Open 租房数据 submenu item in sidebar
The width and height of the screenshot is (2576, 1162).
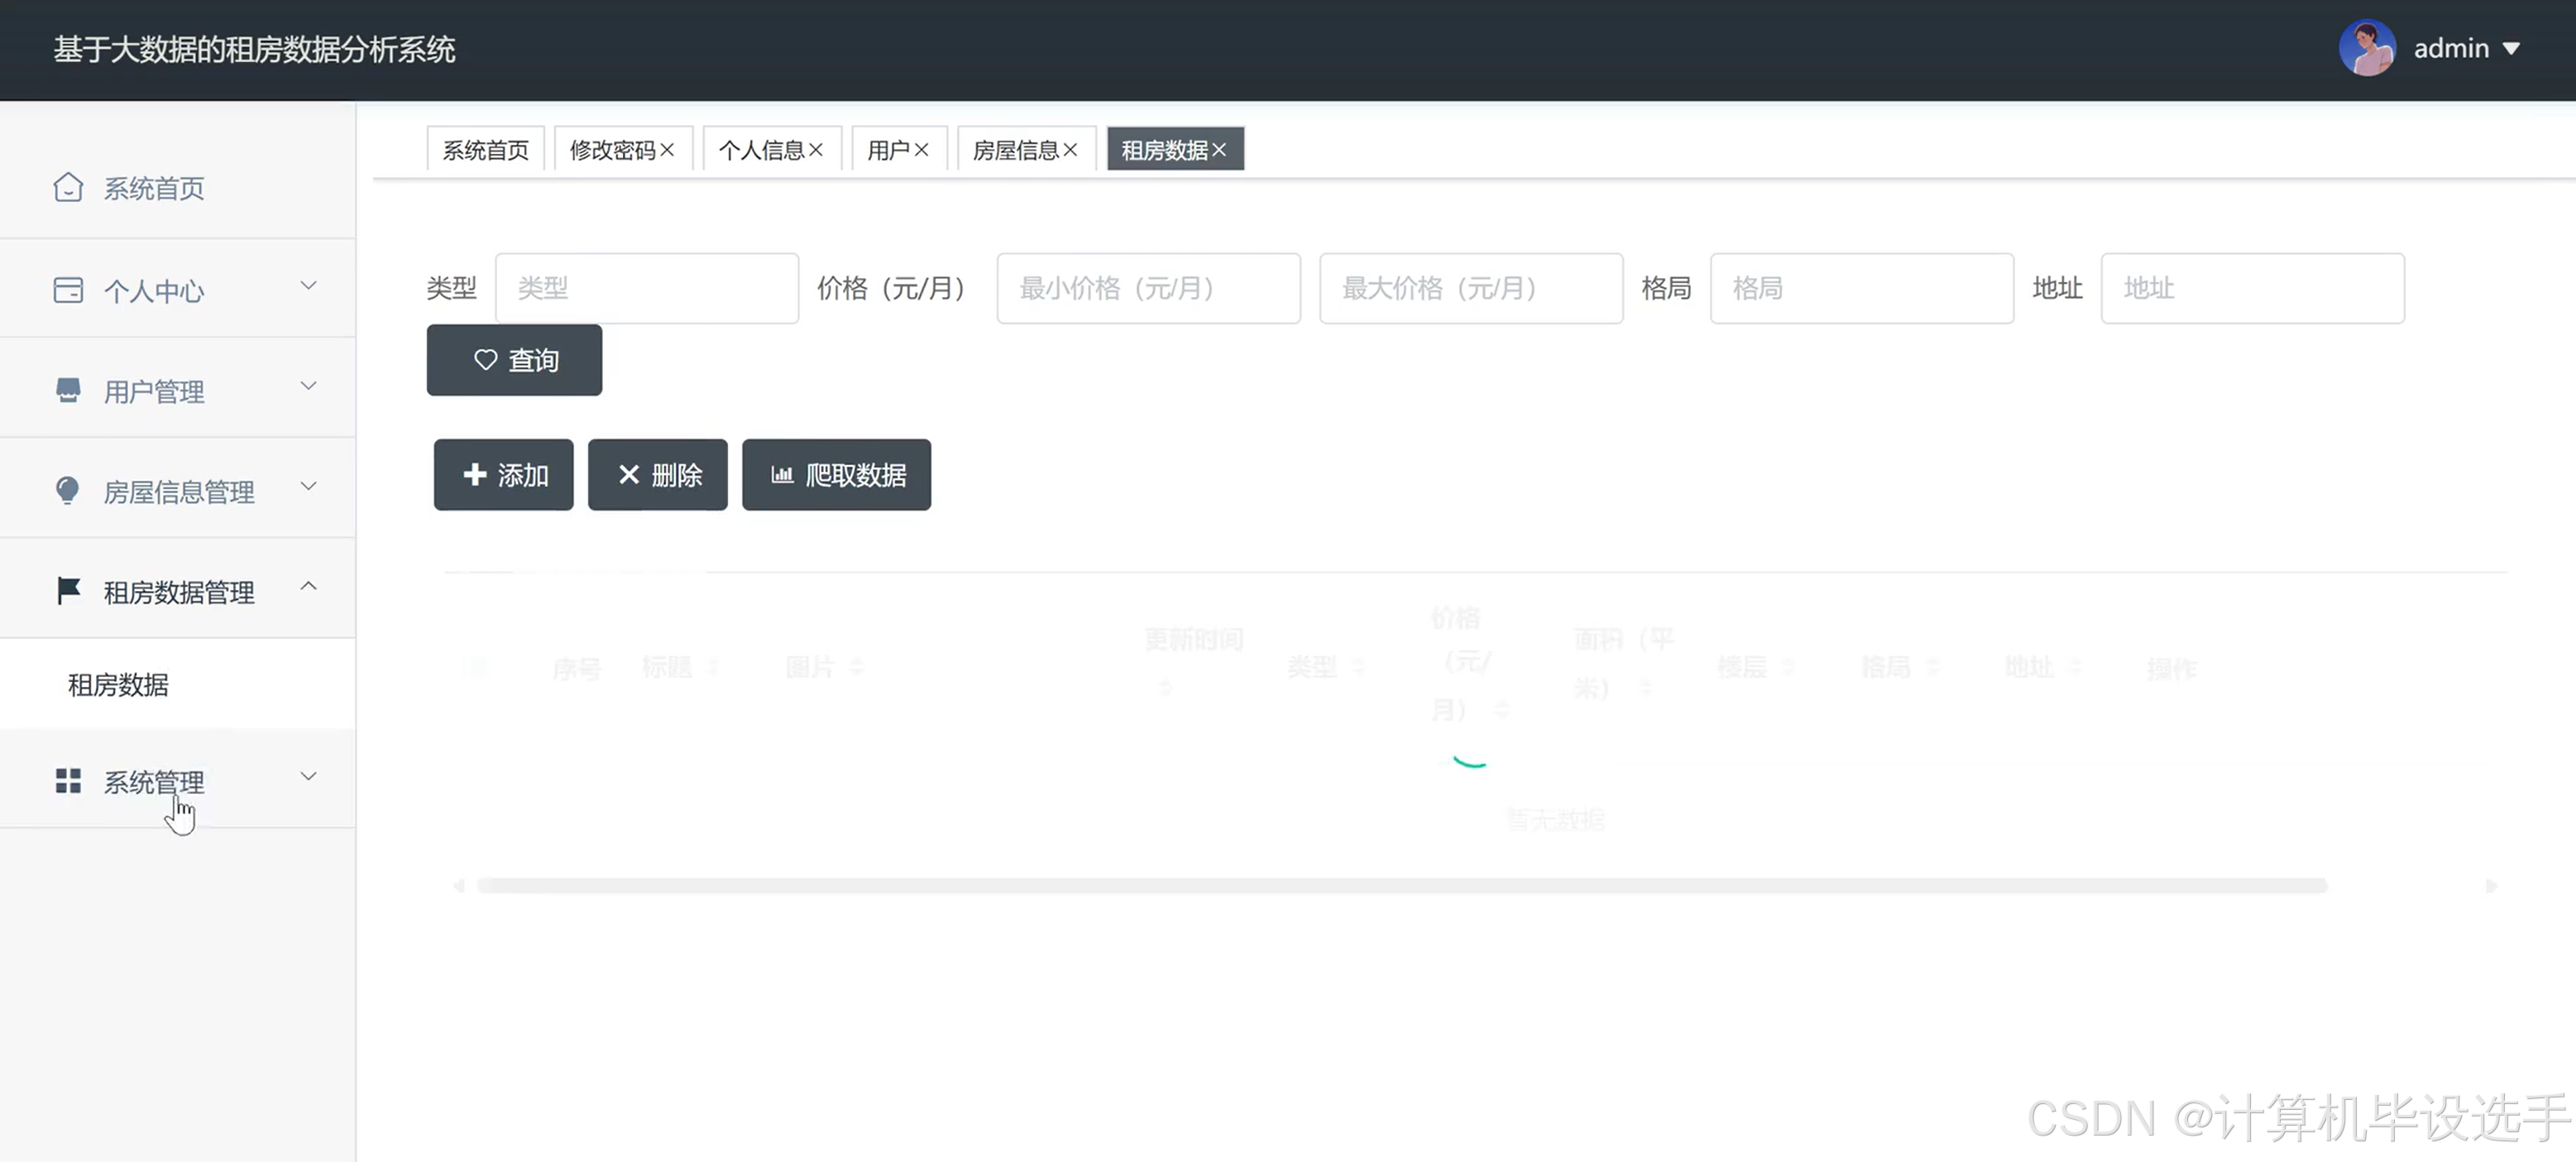(178, 684)
